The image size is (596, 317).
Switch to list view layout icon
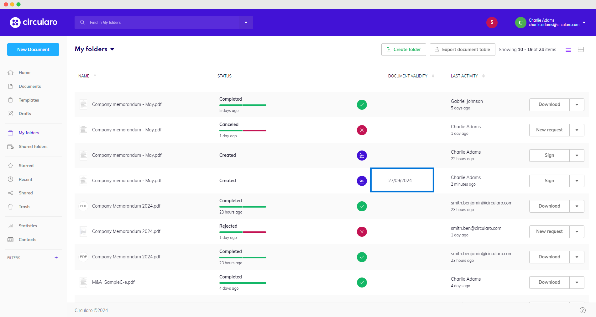(568, 50)
